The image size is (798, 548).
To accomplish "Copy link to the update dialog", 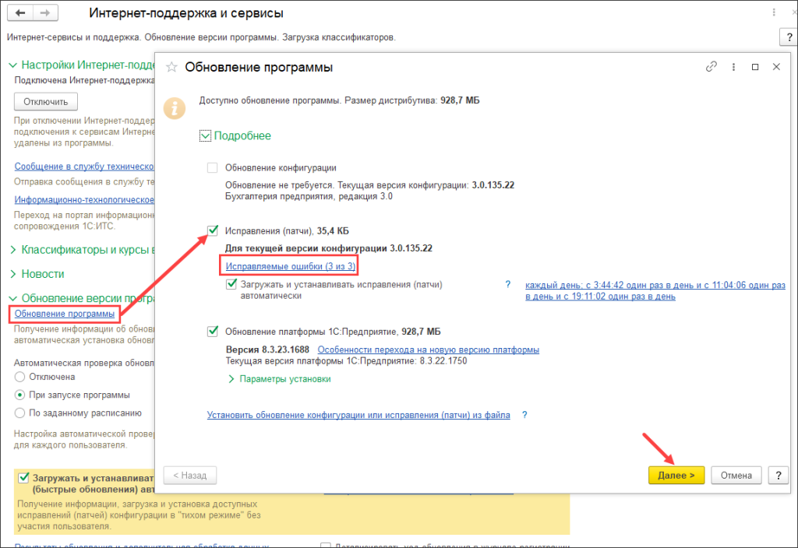I will (x=711, y=67).
